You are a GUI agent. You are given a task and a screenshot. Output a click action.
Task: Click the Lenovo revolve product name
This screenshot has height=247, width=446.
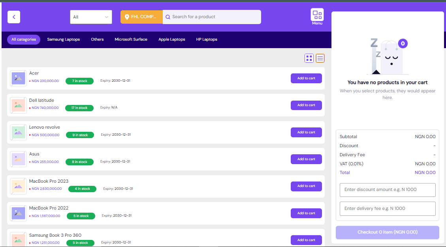(x=44, y=127)
